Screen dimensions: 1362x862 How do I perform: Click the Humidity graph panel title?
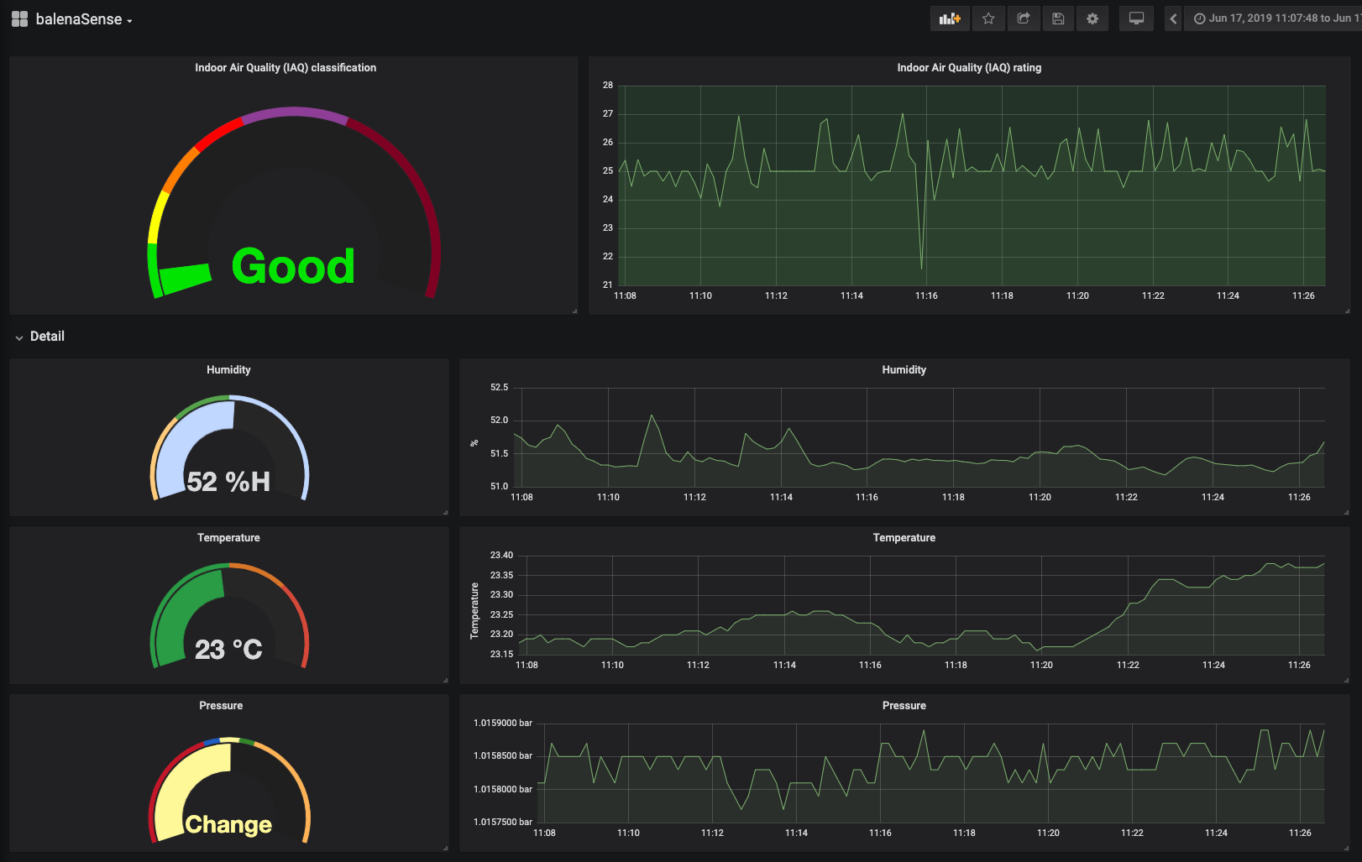click(x=904, y=370)
